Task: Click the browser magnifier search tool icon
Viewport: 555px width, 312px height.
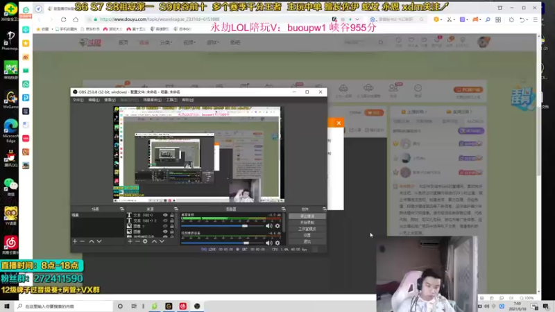Action: (x=488, y=20)
